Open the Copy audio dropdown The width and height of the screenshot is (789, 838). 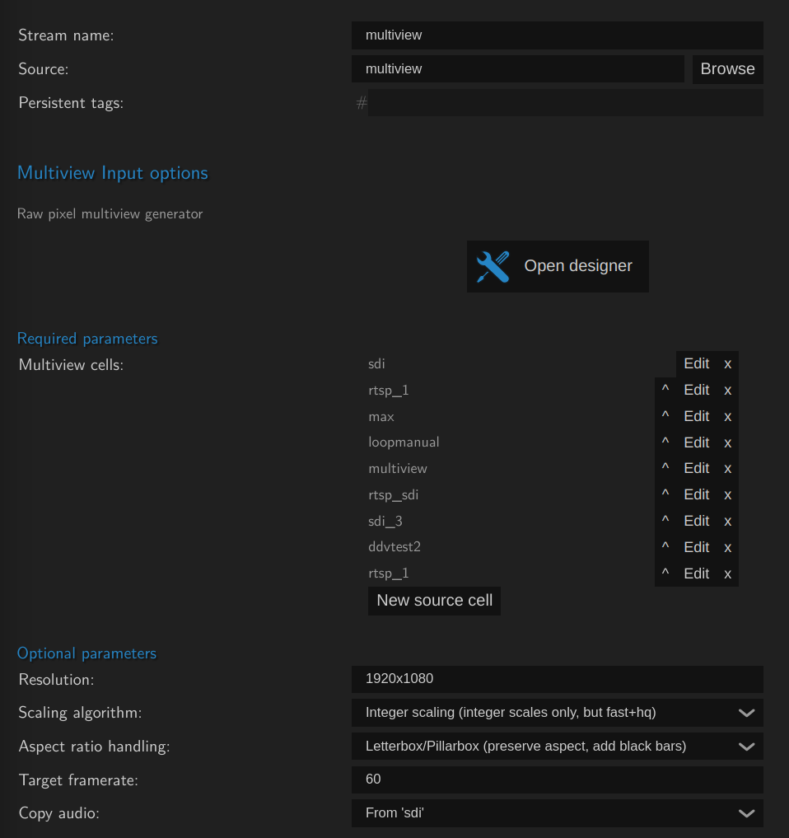(557, 813)
